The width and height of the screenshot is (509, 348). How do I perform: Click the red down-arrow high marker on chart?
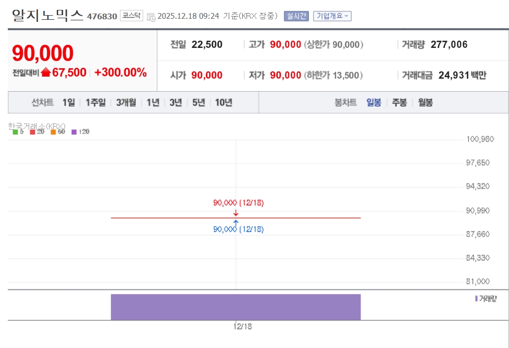pyautogui.click(x=236, y=213)
